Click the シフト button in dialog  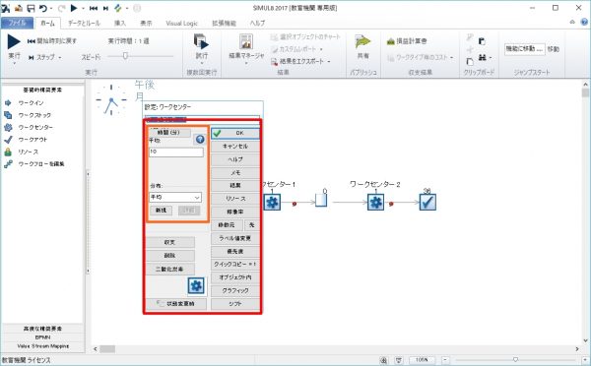coord(235,303)
